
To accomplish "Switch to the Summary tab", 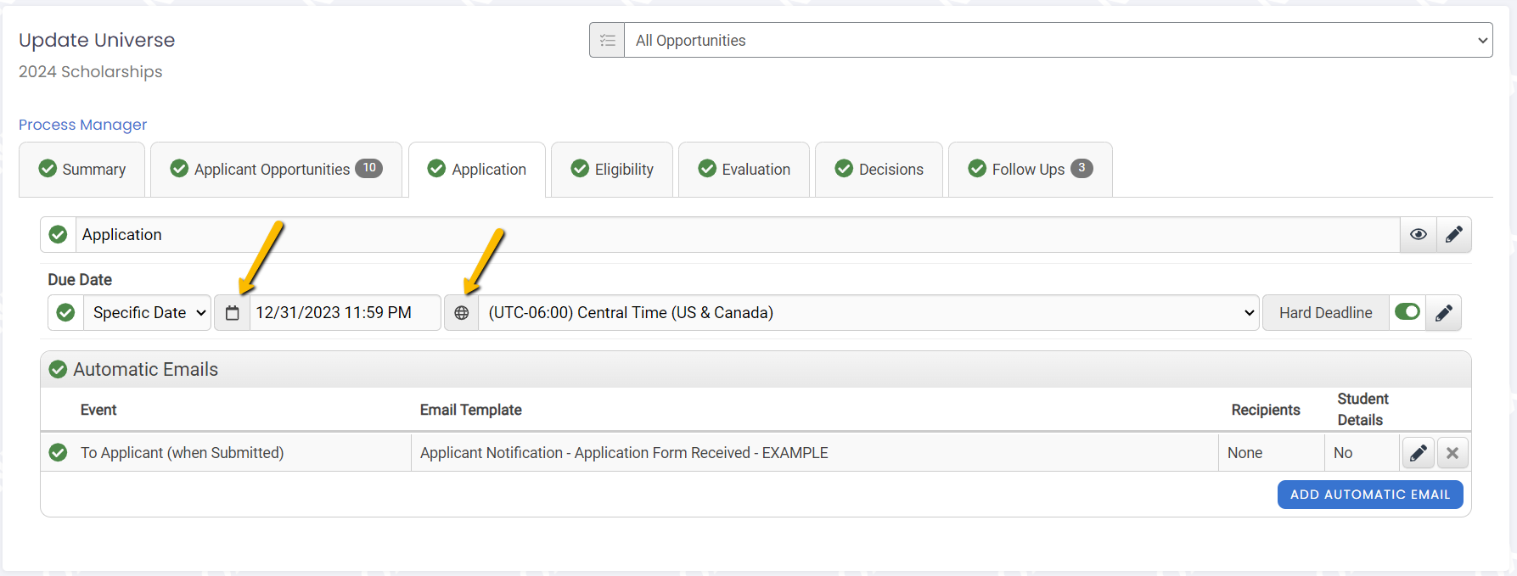I will click(82, 170).
